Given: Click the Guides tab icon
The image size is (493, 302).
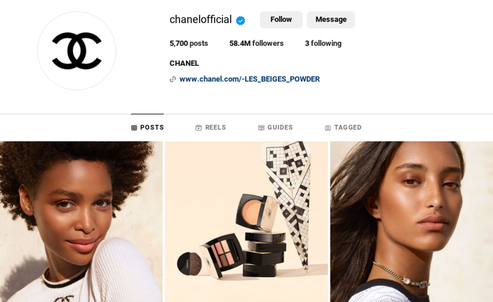Looking at the screenshot, I should (261, 128).
